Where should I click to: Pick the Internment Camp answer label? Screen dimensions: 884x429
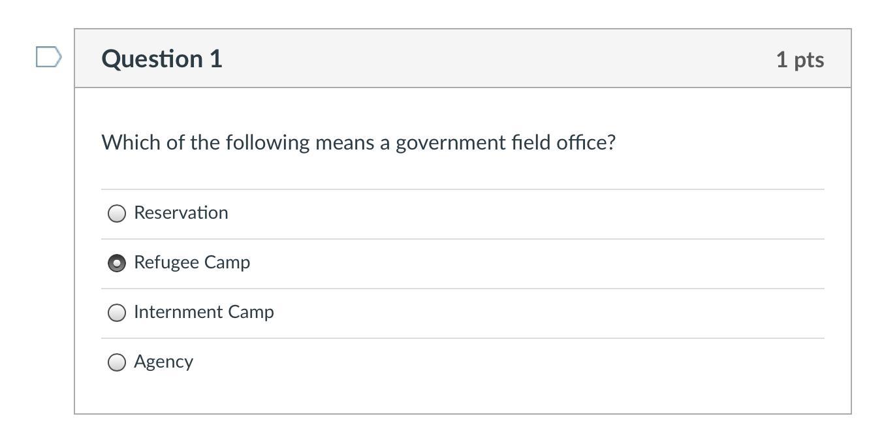tap(204, 312)
